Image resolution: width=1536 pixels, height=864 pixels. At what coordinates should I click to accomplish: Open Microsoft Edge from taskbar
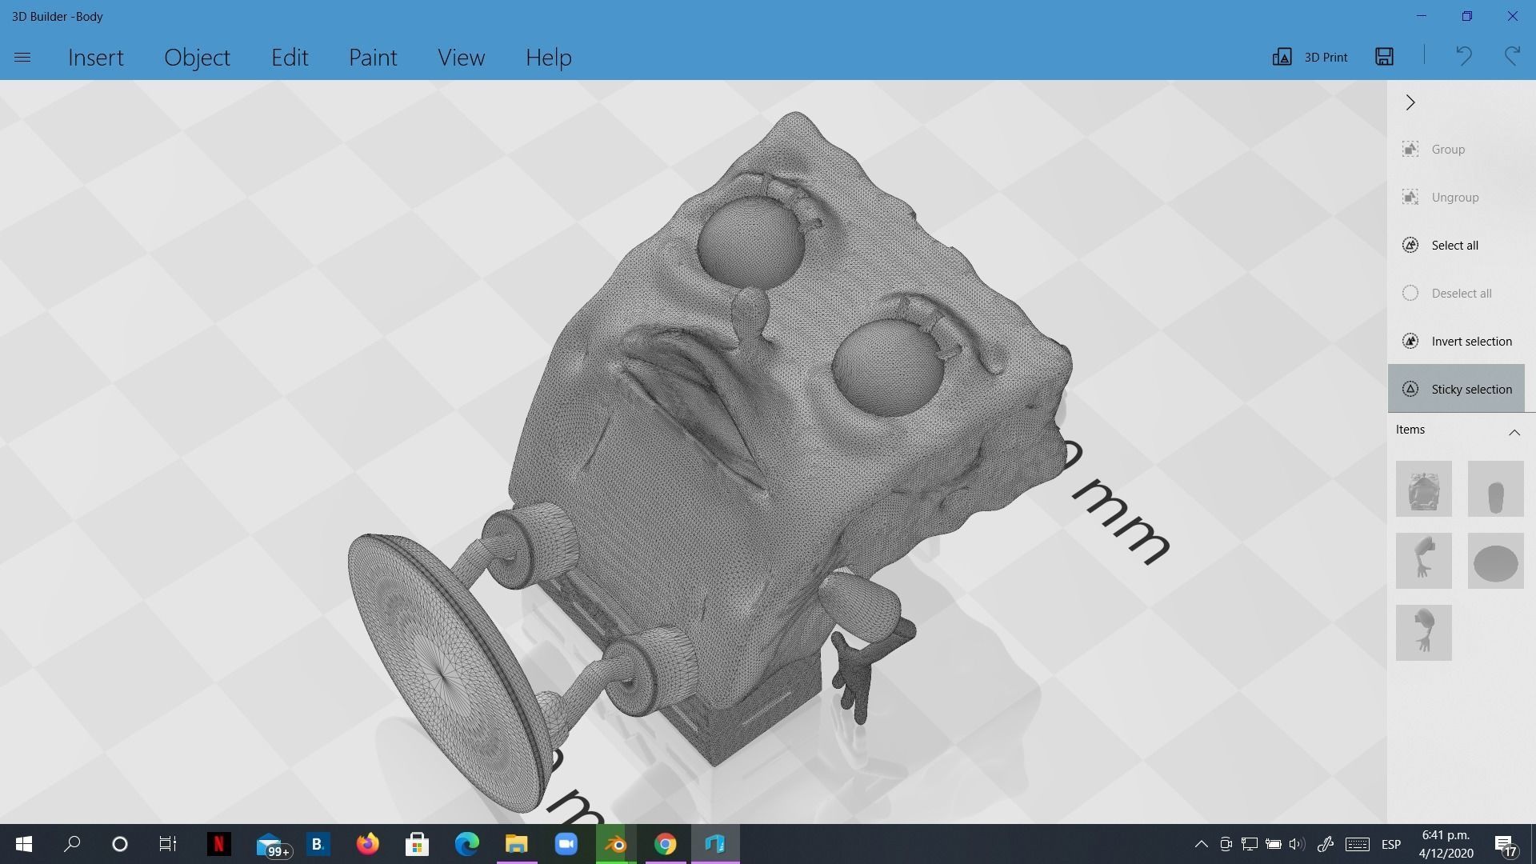(x=467, y=844)
